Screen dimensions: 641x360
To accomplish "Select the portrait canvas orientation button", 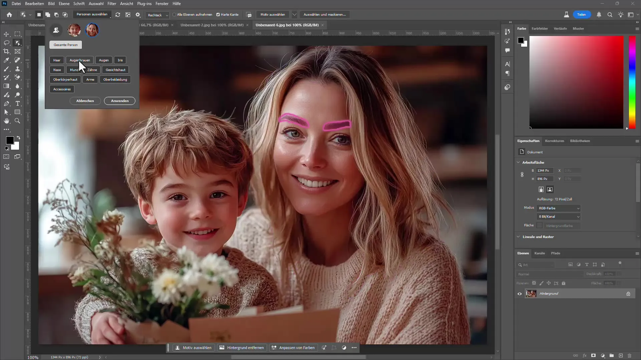I will pyautogui.click(x=541, y=189).
